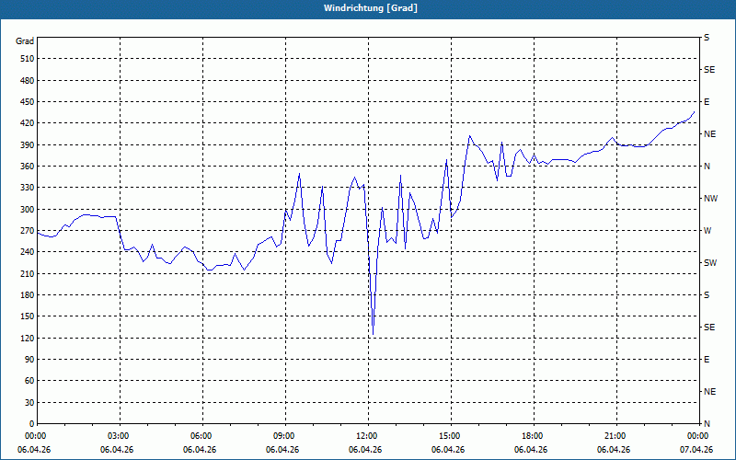Click the 450 degree axis label
This screenshot has height=460, width=736.
tap(28, 102)
